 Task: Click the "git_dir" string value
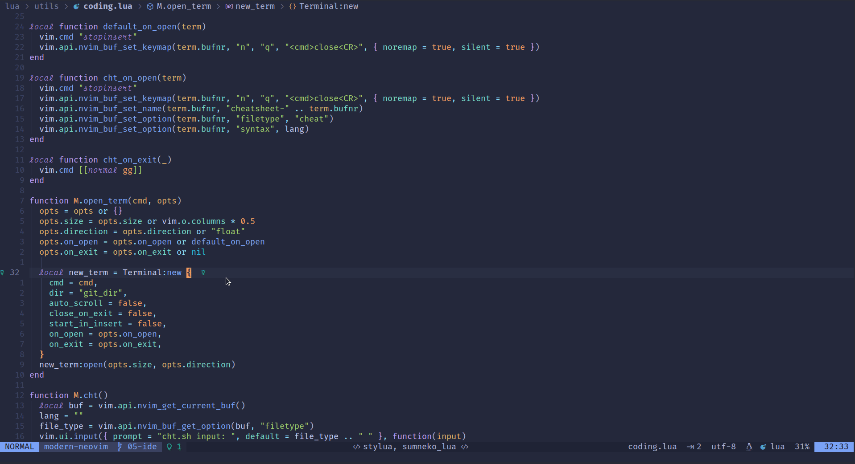[x=100, y=293]
